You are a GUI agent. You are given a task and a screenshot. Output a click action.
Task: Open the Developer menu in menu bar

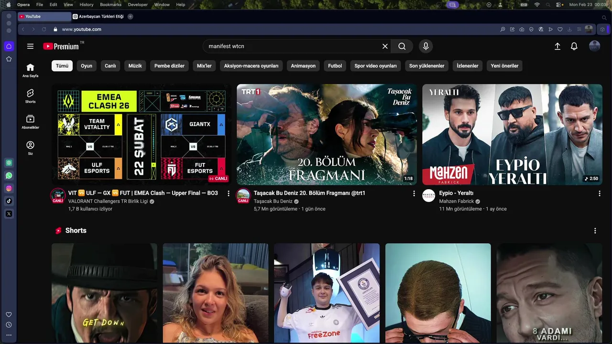coord(138,4)
